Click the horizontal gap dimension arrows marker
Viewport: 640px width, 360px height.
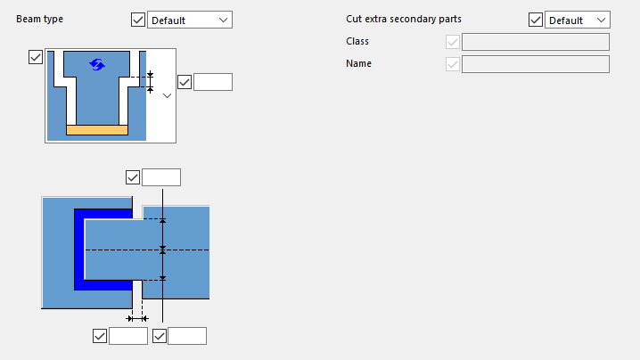(137, 318)
